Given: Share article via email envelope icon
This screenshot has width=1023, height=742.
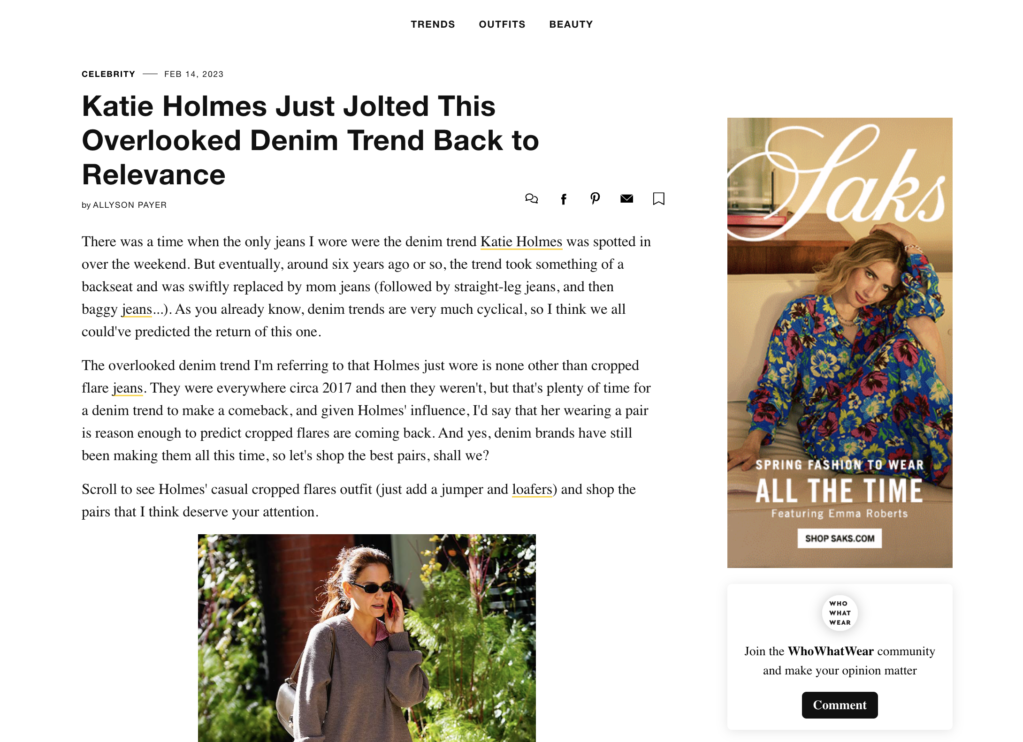Looking at the screenshot, I should (x=626, y=199).
